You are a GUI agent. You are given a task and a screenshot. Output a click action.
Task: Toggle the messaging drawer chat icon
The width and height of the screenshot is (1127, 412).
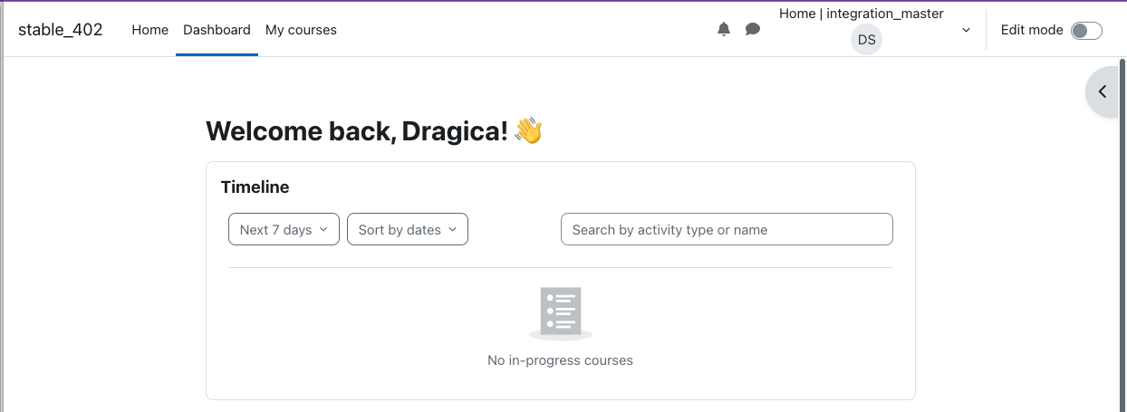click(753, 30)
